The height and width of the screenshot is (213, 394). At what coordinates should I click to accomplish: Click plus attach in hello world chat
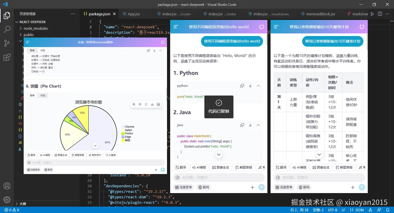pyautogui.click(x=252, y=187)
